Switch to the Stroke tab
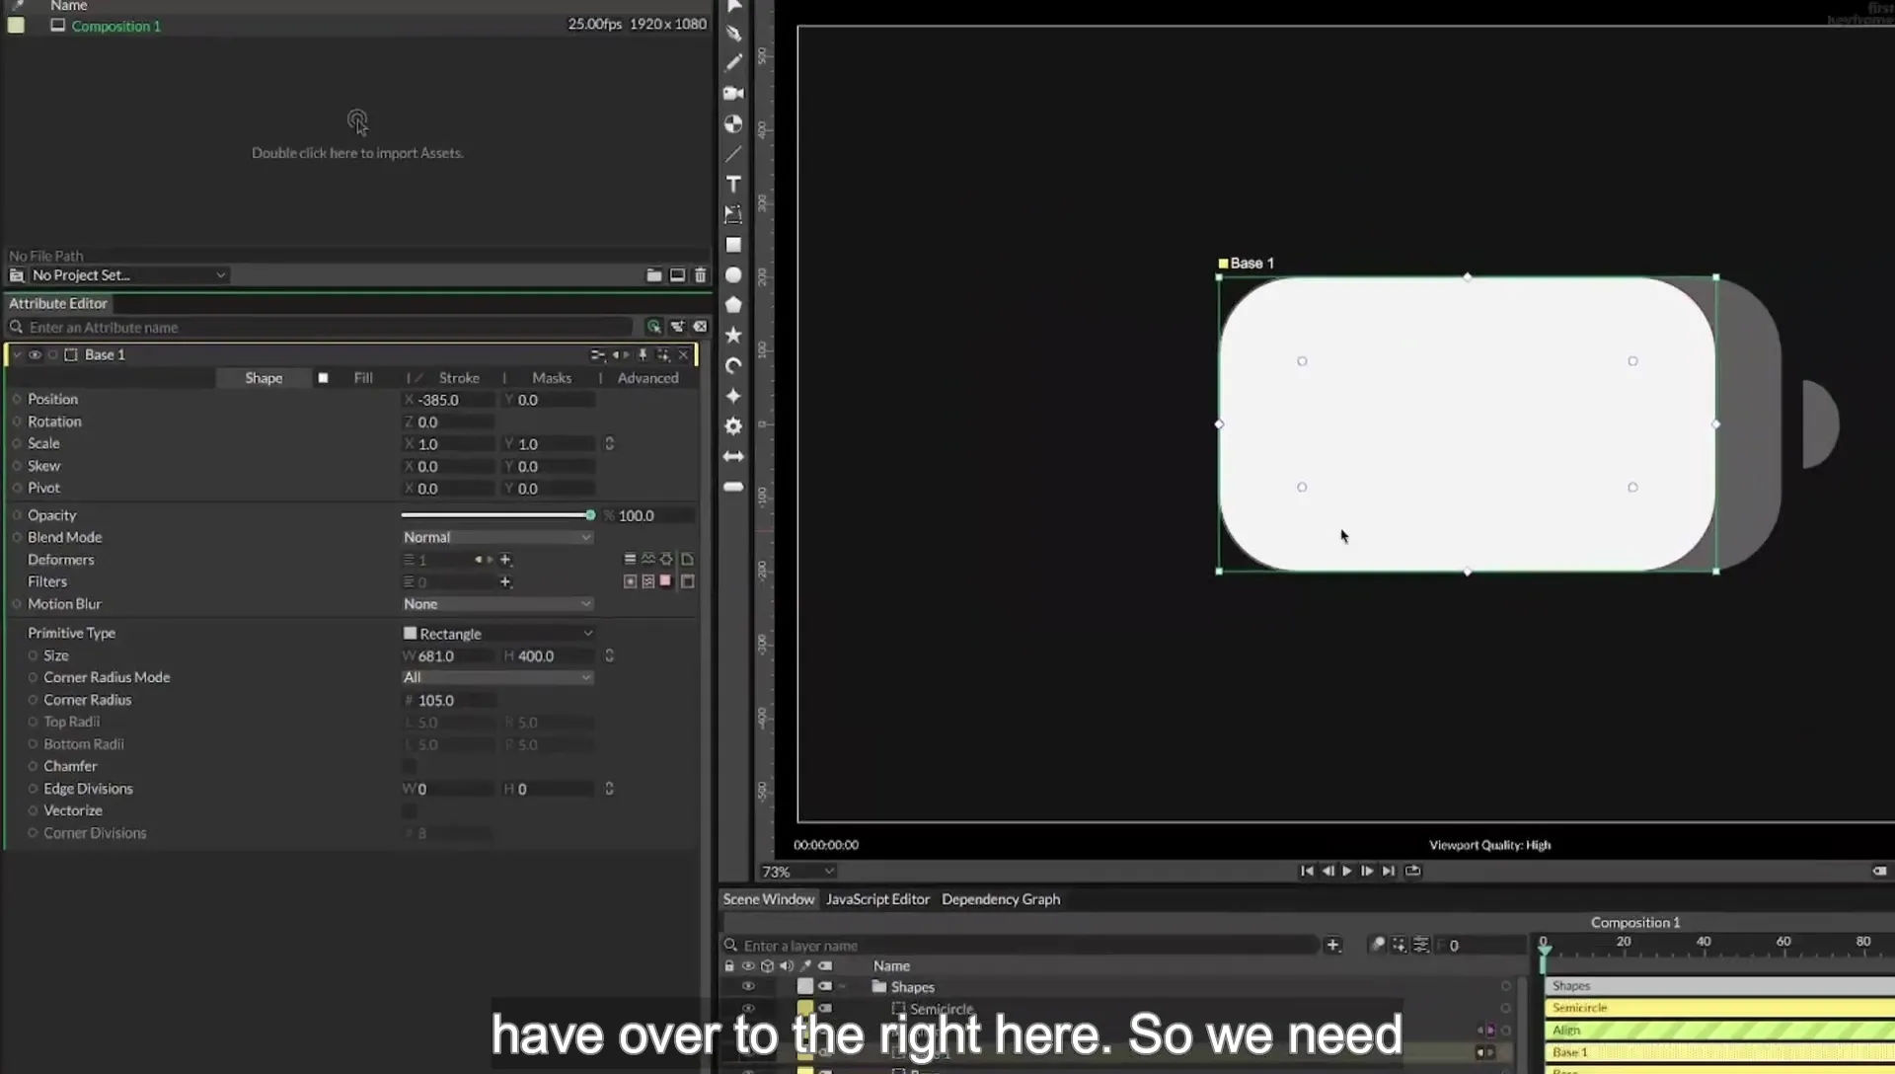 coord(459,378)
